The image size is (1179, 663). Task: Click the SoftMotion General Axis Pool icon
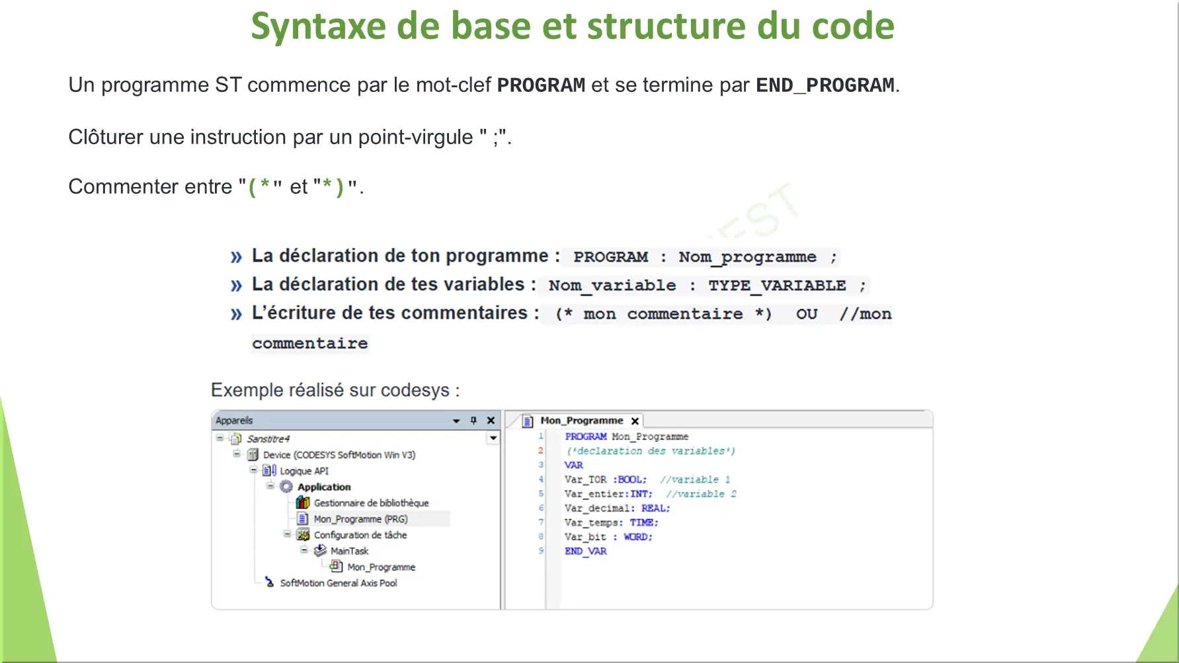(x=269, y=582)
